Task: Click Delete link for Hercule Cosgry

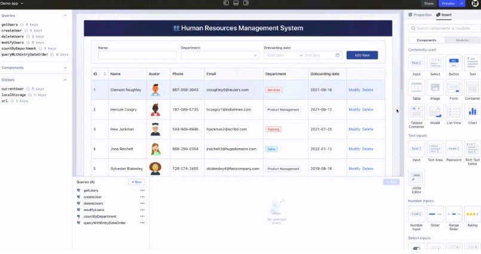Action: tap(367, 109)
